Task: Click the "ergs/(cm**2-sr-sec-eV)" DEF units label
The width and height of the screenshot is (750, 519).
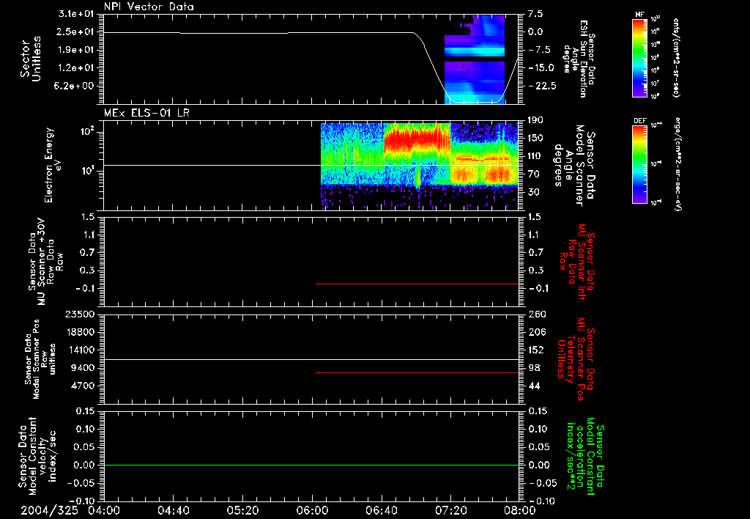Action: (x=677, y=164)
